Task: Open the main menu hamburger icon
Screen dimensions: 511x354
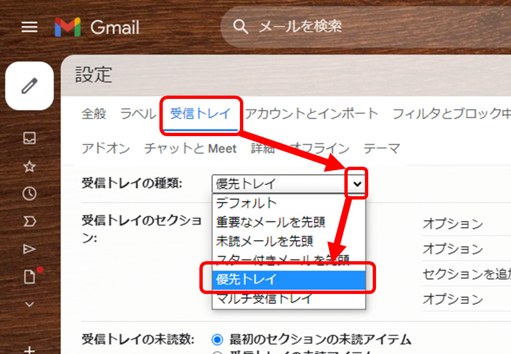Action: 29,27
